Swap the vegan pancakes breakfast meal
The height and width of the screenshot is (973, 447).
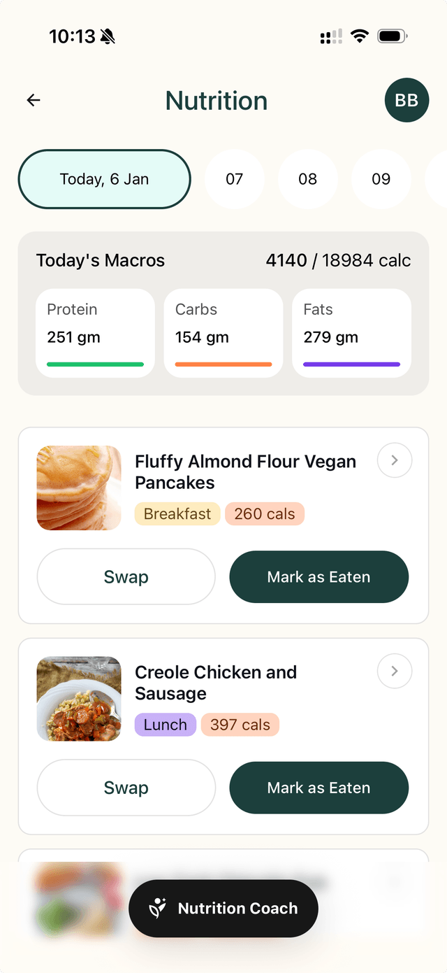126,576
